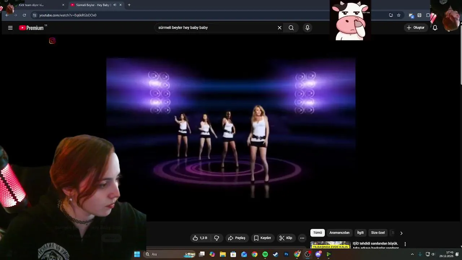Clear the search query with the X

point(279,28)
